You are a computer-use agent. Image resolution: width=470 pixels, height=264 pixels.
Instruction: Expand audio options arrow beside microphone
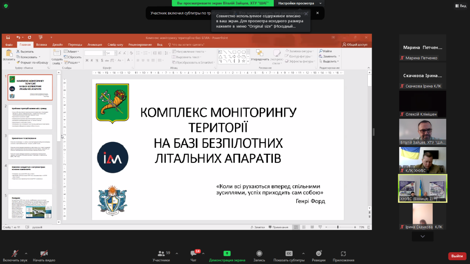click(26, 253)
